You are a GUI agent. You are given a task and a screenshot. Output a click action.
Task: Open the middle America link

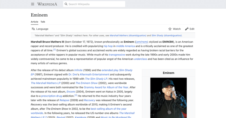tap(125, 46)
